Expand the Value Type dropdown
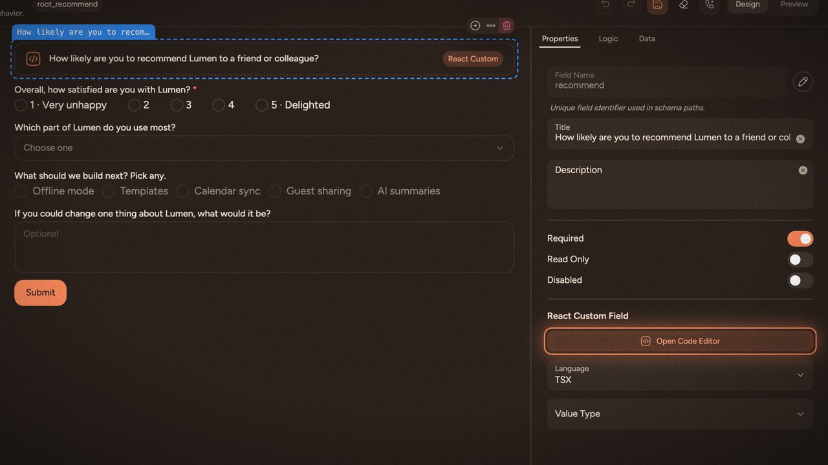Screen dimensions: 828x465 [x=680, y=414]
